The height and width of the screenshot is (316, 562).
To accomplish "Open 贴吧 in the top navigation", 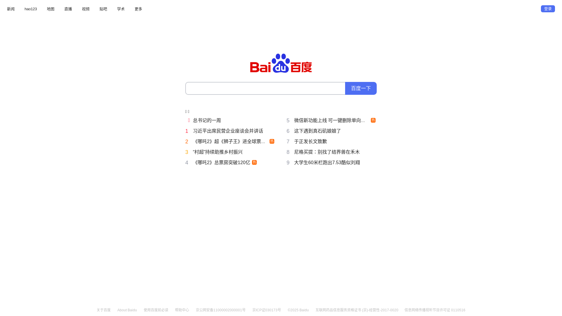I will coord(103,9).
